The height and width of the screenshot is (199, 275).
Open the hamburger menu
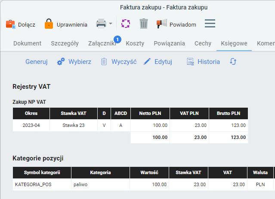[x=210, y=24]
